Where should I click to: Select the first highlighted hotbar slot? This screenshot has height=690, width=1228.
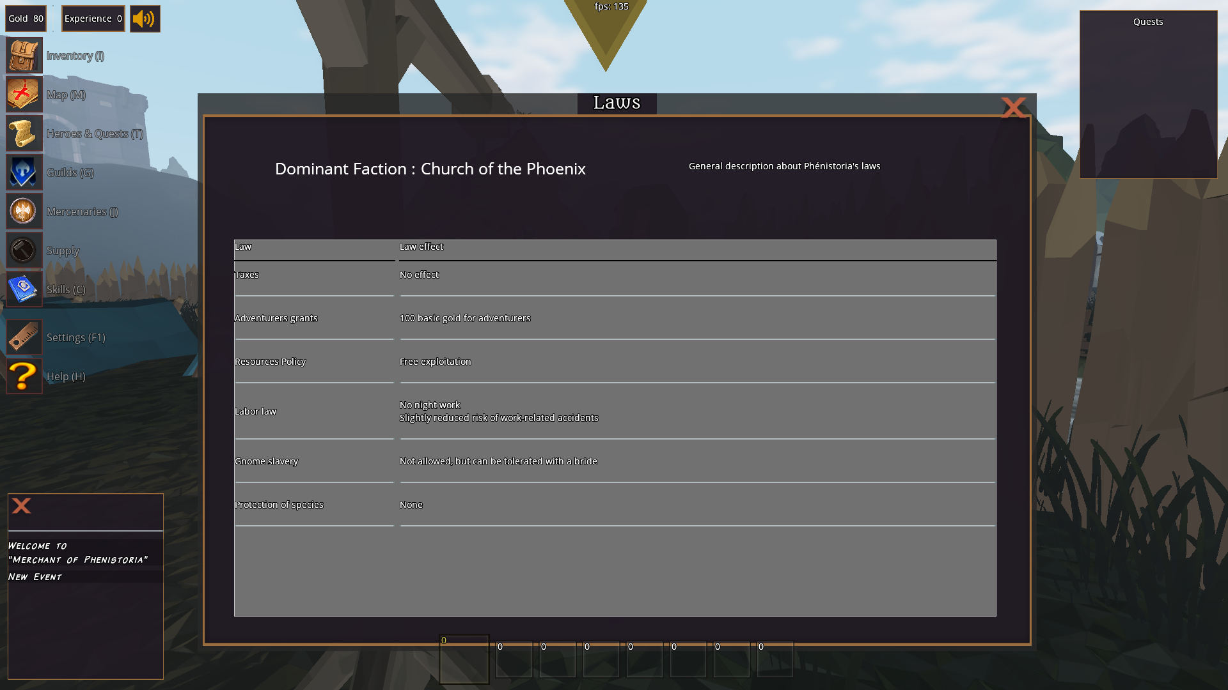(x=464, y=659)
